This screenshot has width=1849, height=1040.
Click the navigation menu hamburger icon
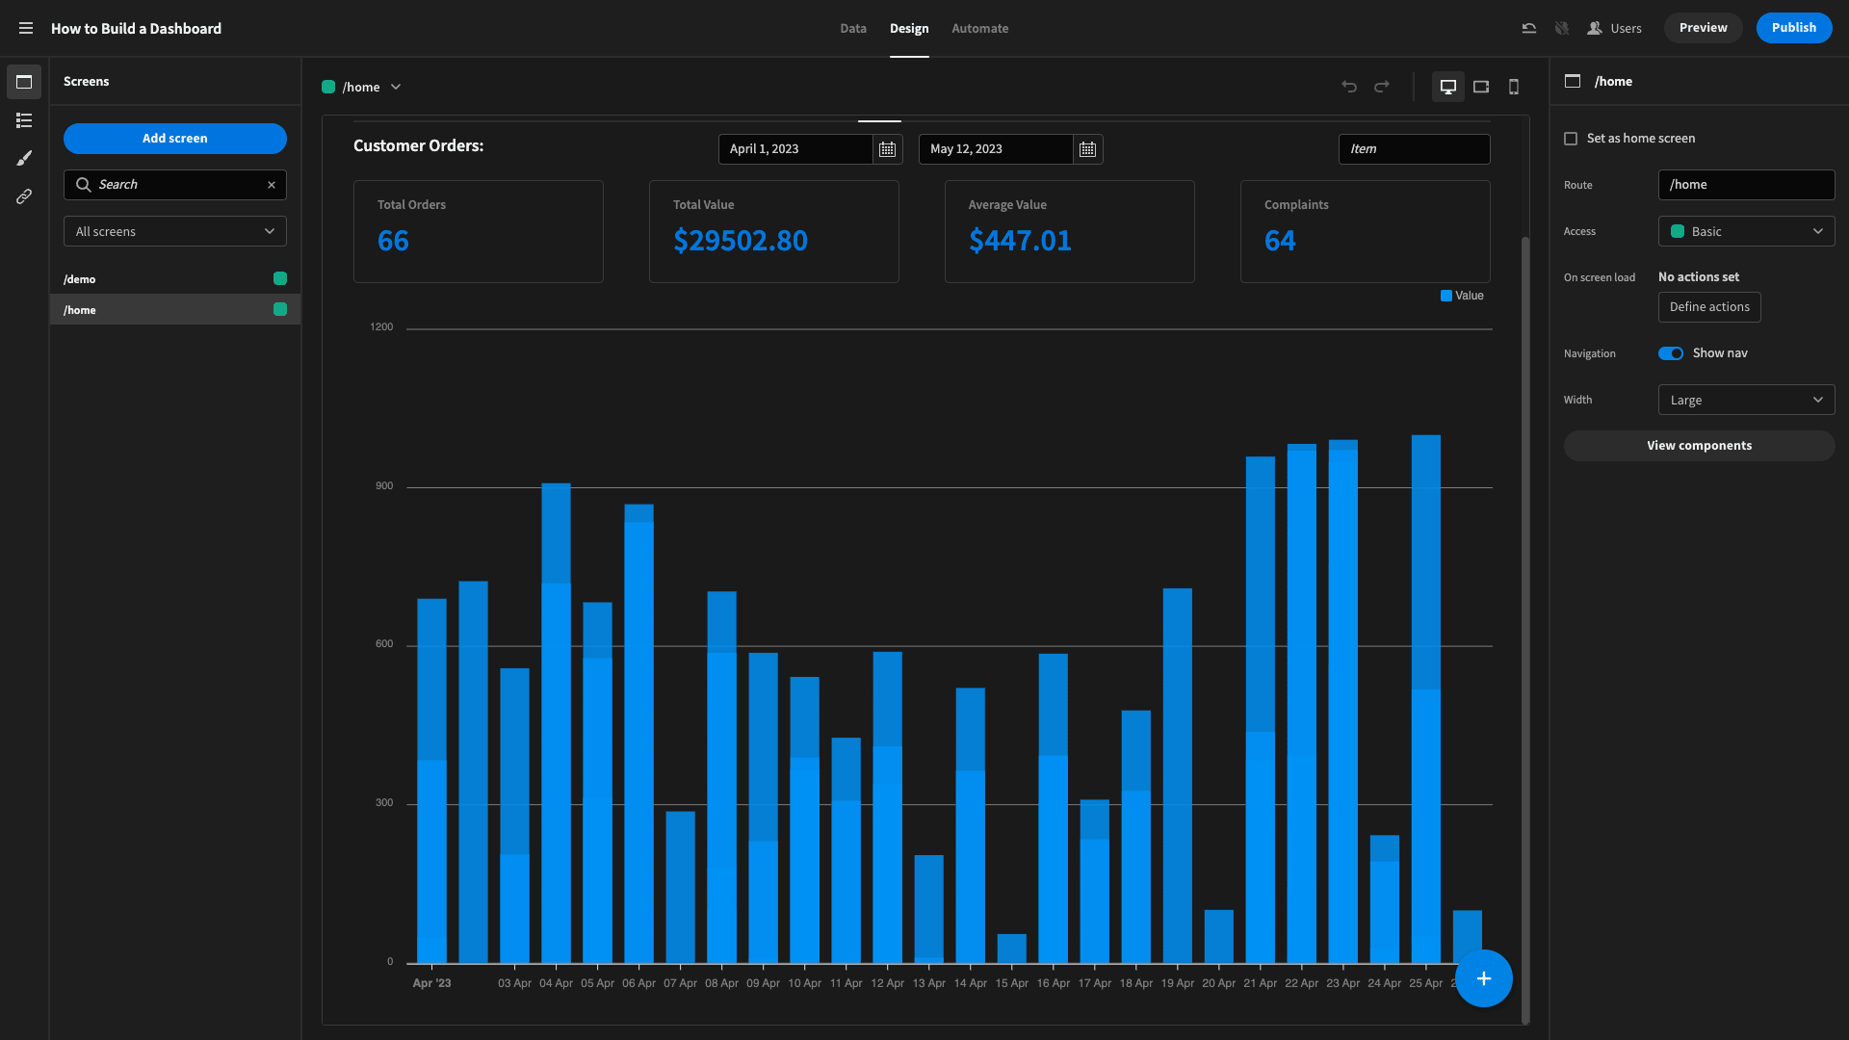(25, 27)
